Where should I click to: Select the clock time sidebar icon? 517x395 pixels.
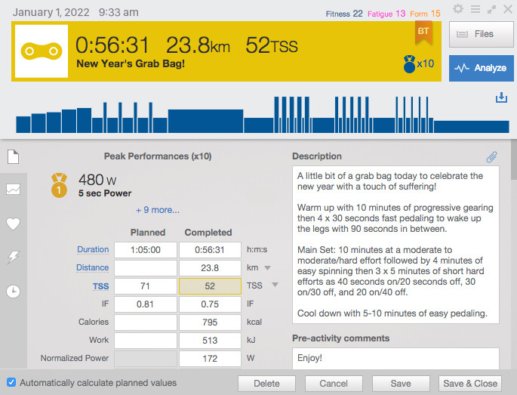13,292
